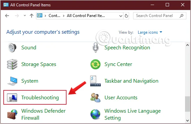Image resolution: width=191 pixels, height=124 pixels.
Task: Expand the address bar history dropdown
Action: point(121,16)
